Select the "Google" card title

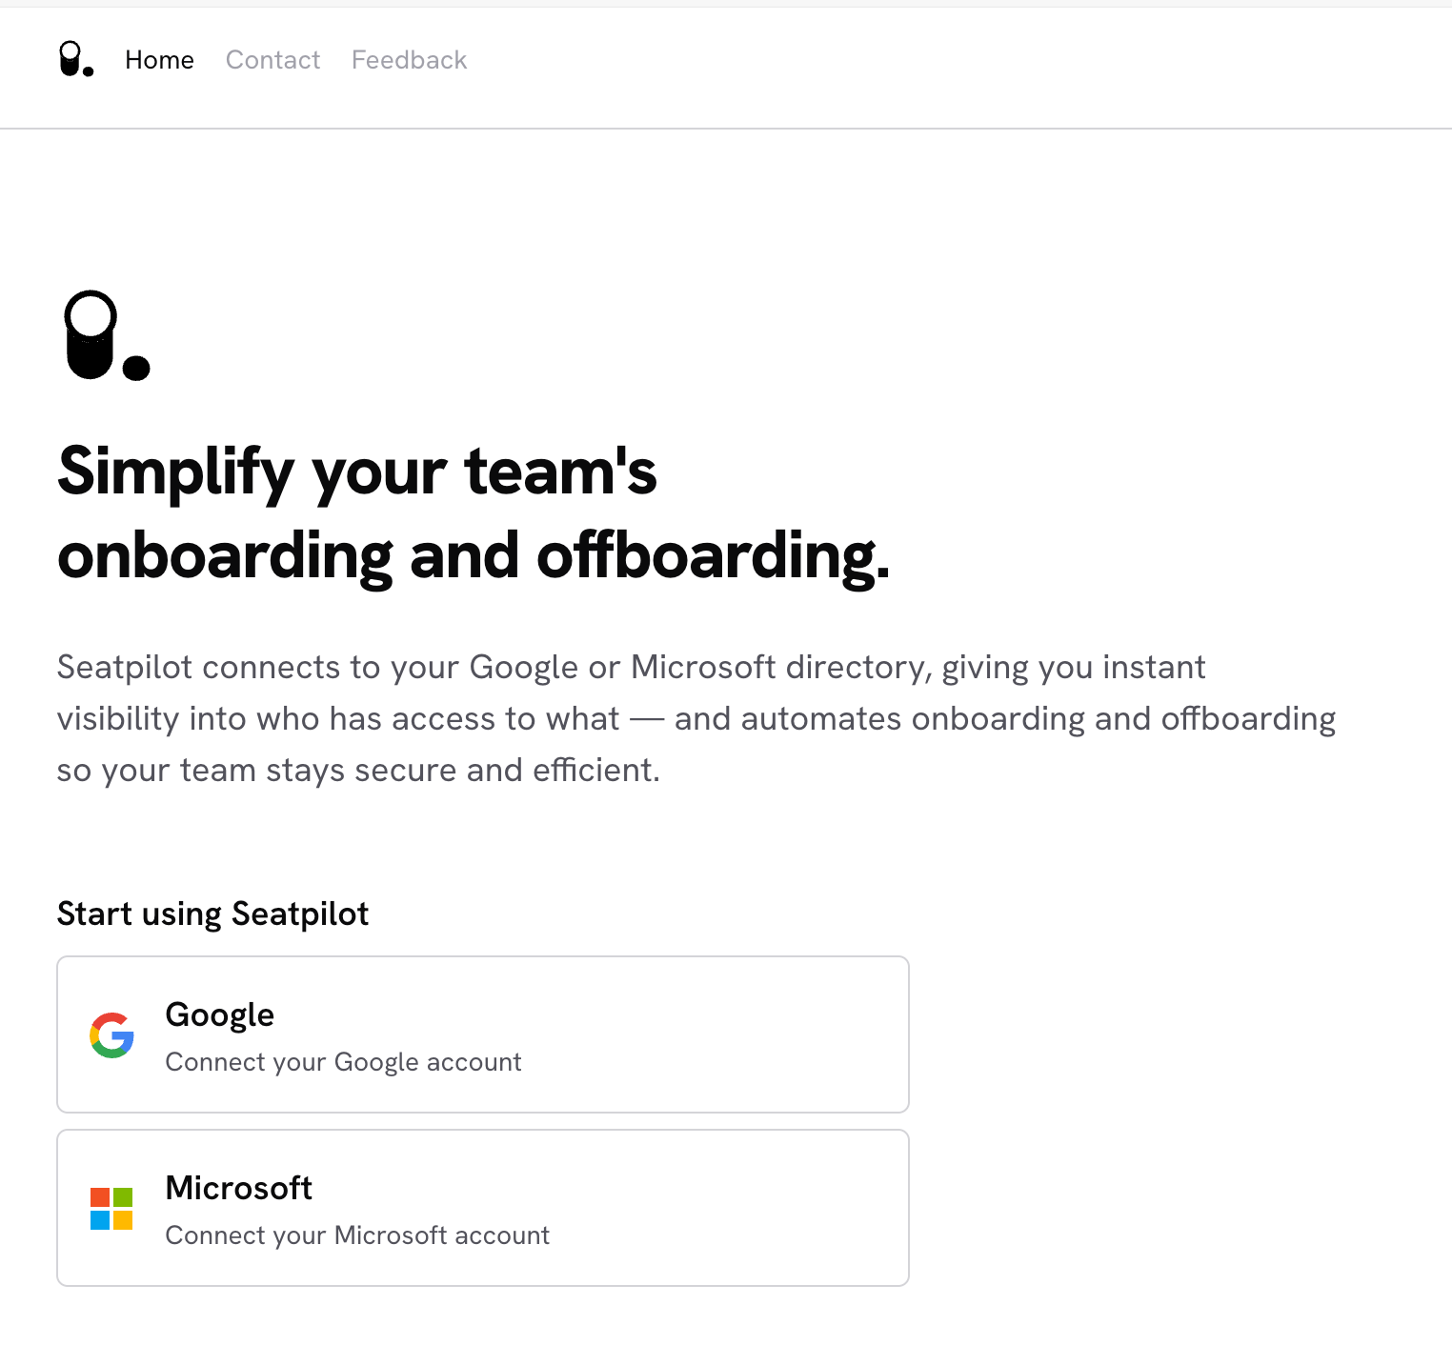pyautogui.click(x=219, y=1015)
